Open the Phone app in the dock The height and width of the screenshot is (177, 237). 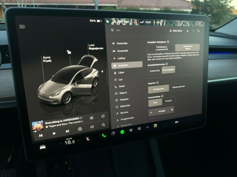(x=104, y=135)
